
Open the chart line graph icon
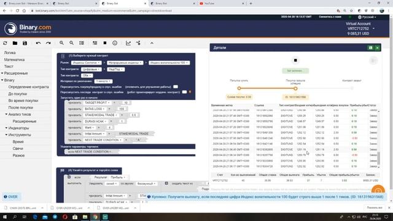tap(128, 43)
